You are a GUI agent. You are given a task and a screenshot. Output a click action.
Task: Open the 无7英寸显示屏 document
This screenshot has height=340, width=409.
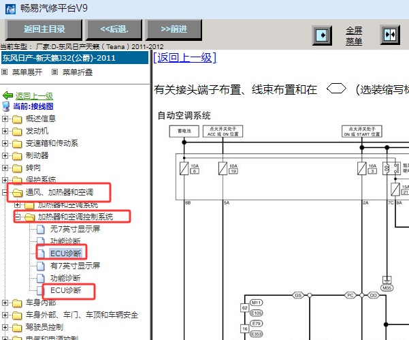pyautogui.click(x=75, y=229)
